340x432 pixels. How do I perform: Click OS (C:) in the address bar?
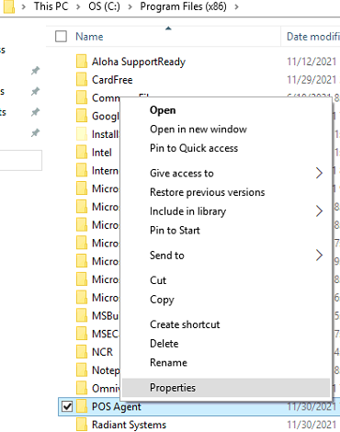(x=104, y=6)
